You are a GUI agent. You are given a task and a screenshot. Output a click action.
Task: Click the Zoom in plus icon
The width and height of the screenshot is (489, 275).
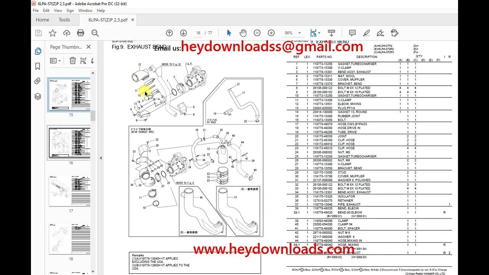[x=271, y=33]
